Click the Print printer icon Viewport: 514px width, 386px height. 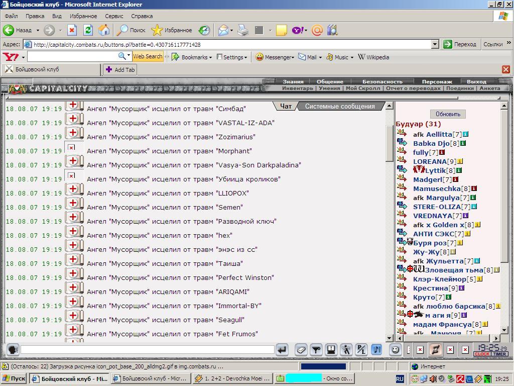click(243, 30)
